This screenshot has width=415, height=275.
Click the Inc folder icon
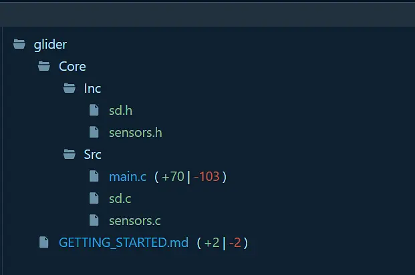click(x=69, y=88)
